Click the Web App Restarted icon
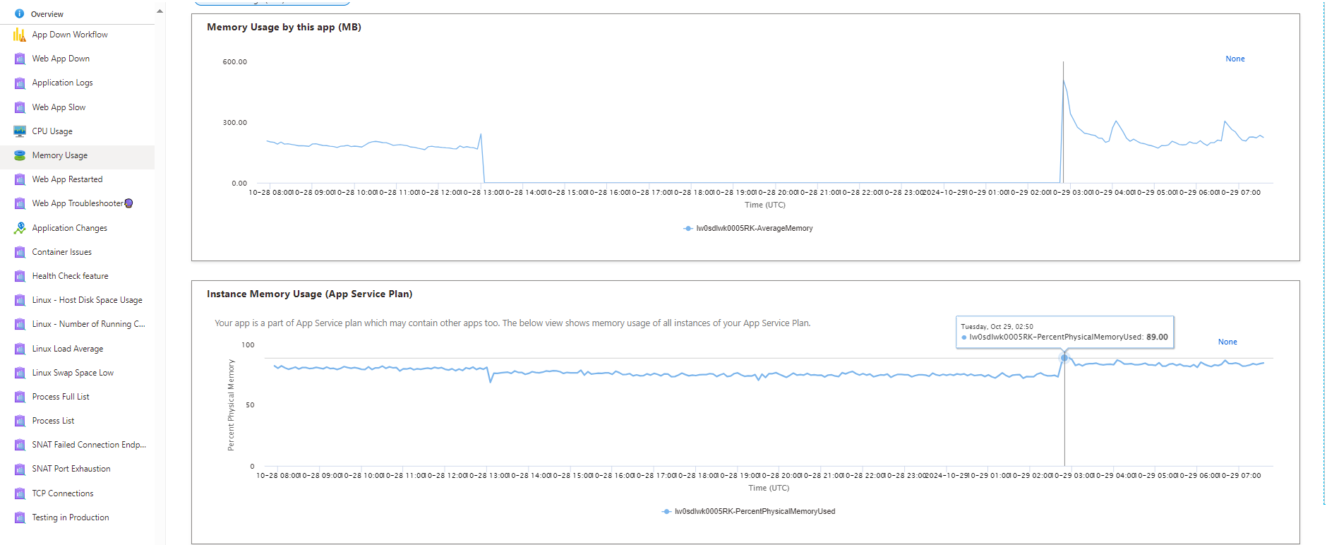The width and height of the screenshot is (1327, 545). (x=19, y=179)
